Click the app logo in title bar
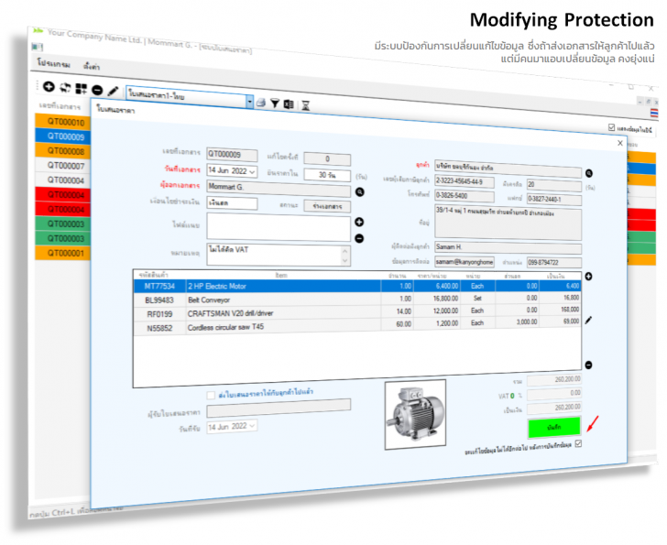Viewport: 667px width, 545px height. click(x=38, y=30)
